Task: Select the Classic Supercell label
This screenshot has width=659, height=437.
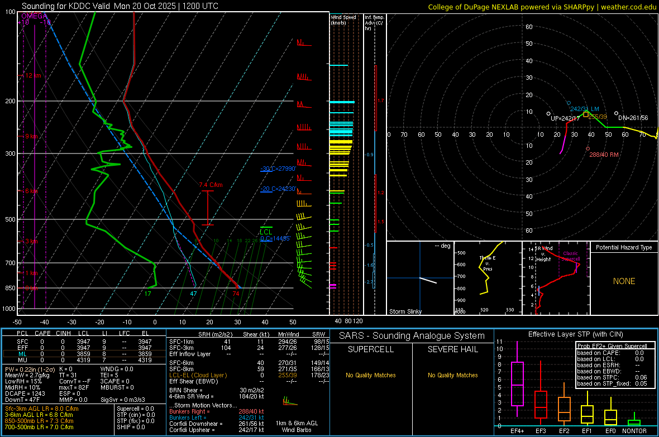Action: 571,256
